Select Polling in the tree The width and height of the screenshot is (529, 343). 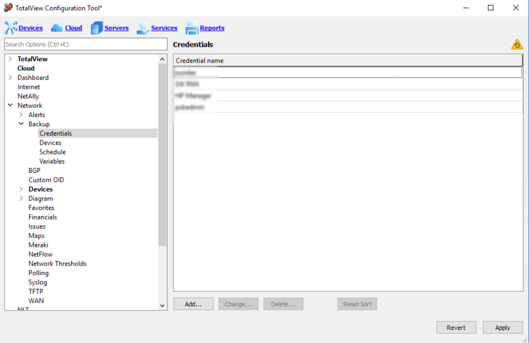(x=38, y=273)
